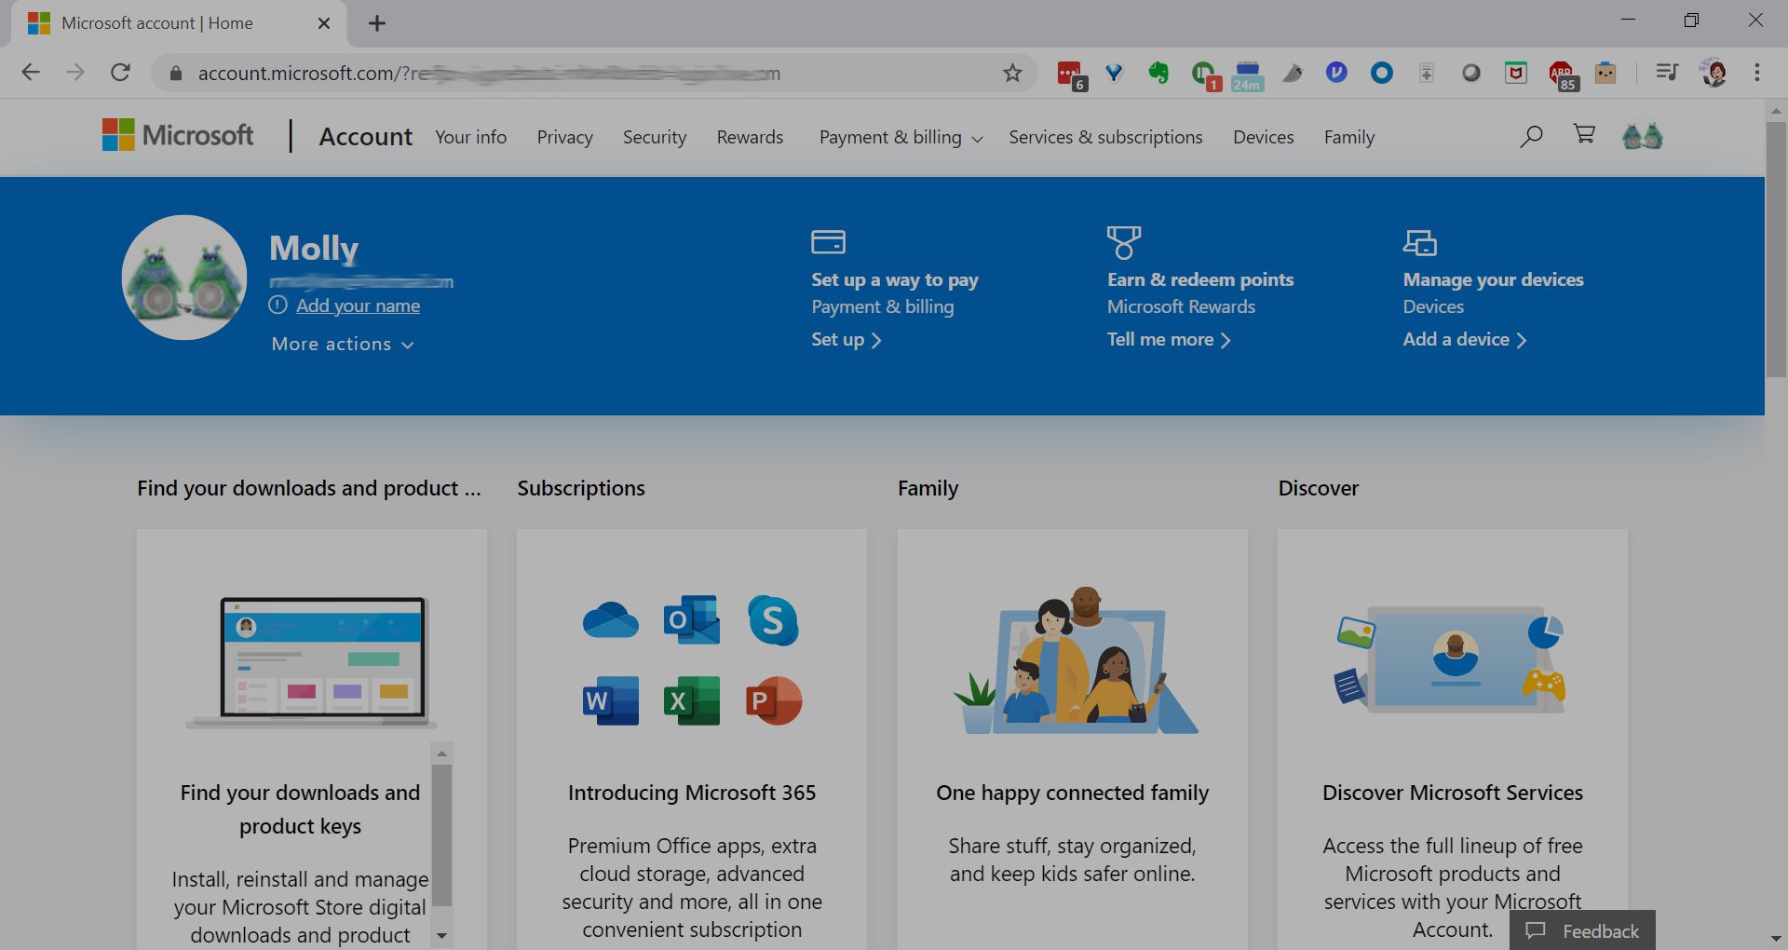1788x950 pixels.
Task: Click Add a device link
Action: click(x=1465, y=340)
